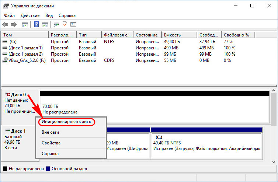Screen dimensions: 278x182
Task: Click the scrollbar up arrow in disk pane
Action: [274, 90]
